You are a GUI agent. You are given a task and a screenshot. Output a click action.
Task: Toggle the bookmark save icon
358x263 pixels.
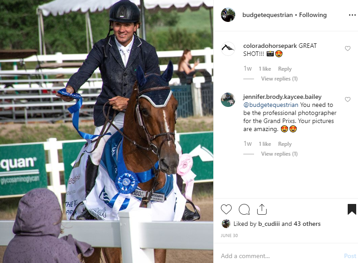[352, 209]
